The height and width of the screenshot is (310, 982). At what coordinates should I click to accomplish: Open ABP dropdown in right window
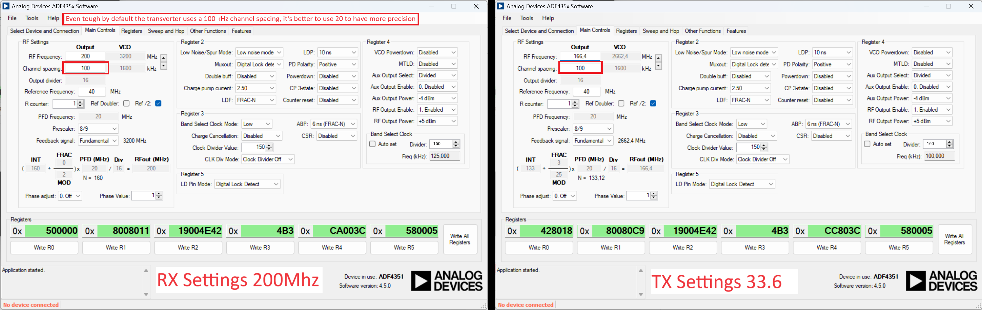pos(829,124)
